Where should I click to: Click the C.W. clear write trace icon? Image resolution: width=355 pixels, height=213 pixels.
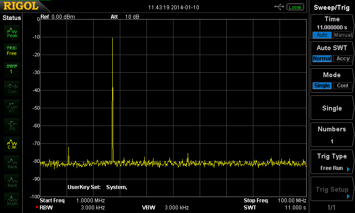pos(12,144)
